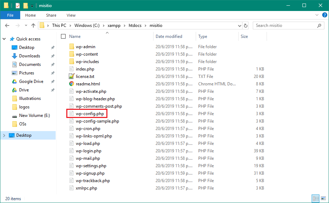Select the readme.html Chrome icon
The height and width of the screenshot is (203, 329).
(x=72, y=84)
